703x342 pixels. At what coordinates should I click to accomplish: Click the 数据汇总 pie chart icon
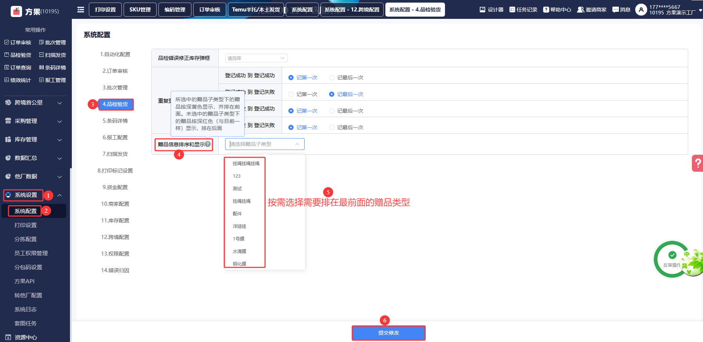pos(8,158)
